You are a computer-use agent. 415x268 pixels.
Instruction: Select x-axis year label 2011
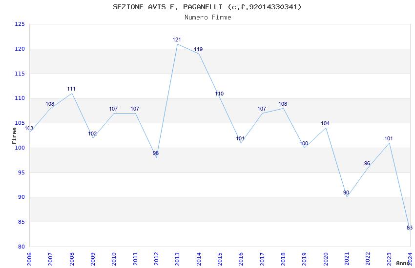tap(135, 259)
